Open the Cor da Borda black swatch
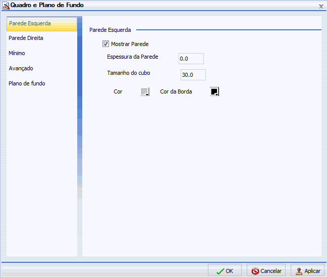The height and width of the screenshot is (278, 328). (x=214, y=91)
